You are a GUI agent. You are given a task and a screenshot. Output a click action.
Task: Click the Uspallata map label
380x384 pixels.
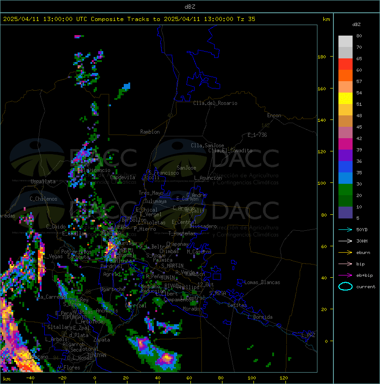tap(43, 182)
